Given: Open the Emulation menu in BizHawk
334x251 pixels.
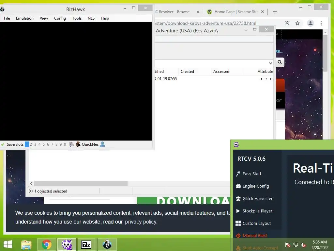Looking at the screenshot, I should pyautogui.click(x=25, y=18).
